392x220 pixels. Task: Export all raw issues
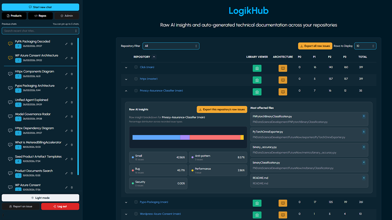coord(315,46)
